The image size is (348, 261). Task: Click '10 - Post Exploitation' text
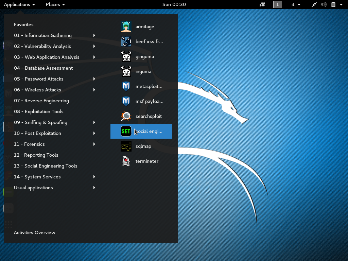pyautogui.click(x=37, y=133)
